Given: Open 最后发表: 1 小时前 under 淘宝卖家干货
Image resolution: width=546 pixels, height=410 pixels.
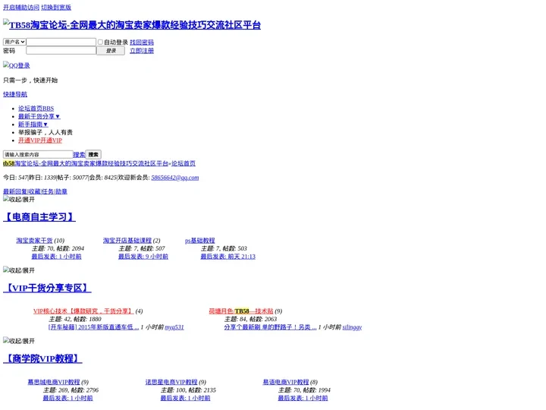Looking at the screenshot, I should (x=56, y=257).
